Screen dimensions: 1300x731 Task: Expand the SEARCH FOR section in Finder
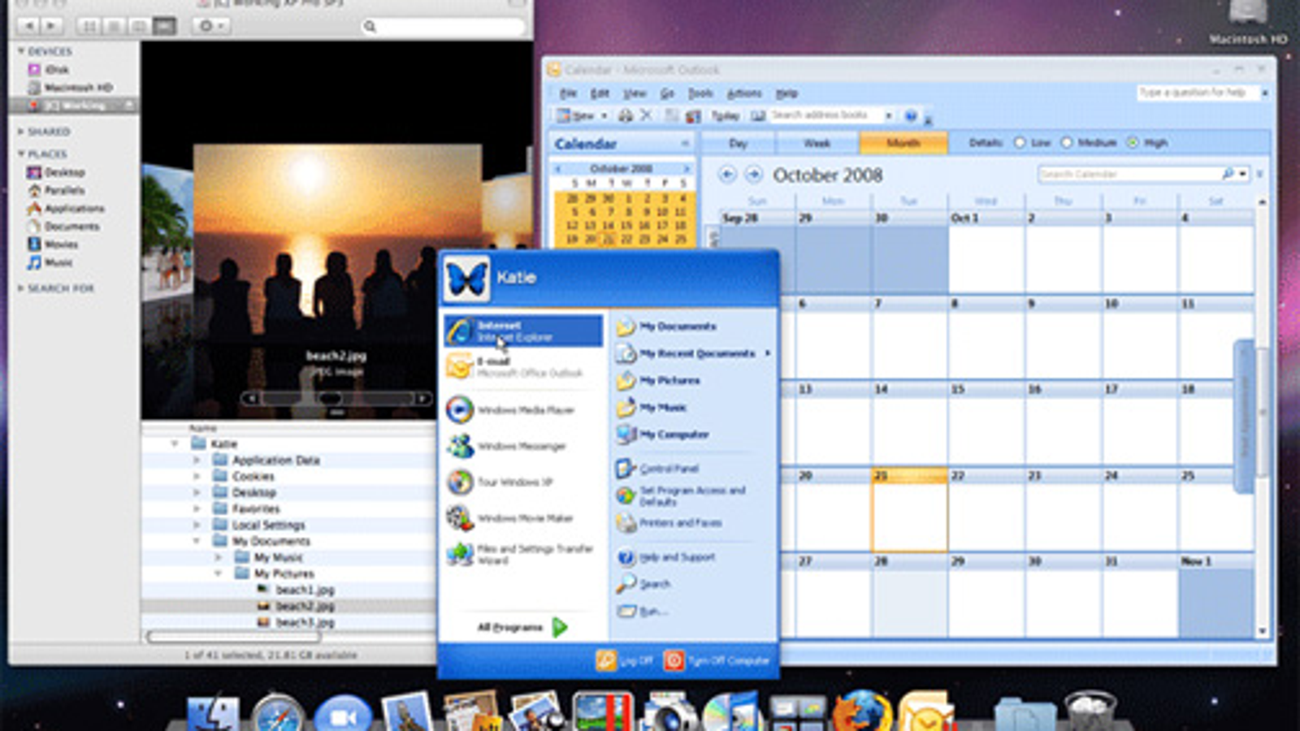pyautogui.click(x=21, y=288)
